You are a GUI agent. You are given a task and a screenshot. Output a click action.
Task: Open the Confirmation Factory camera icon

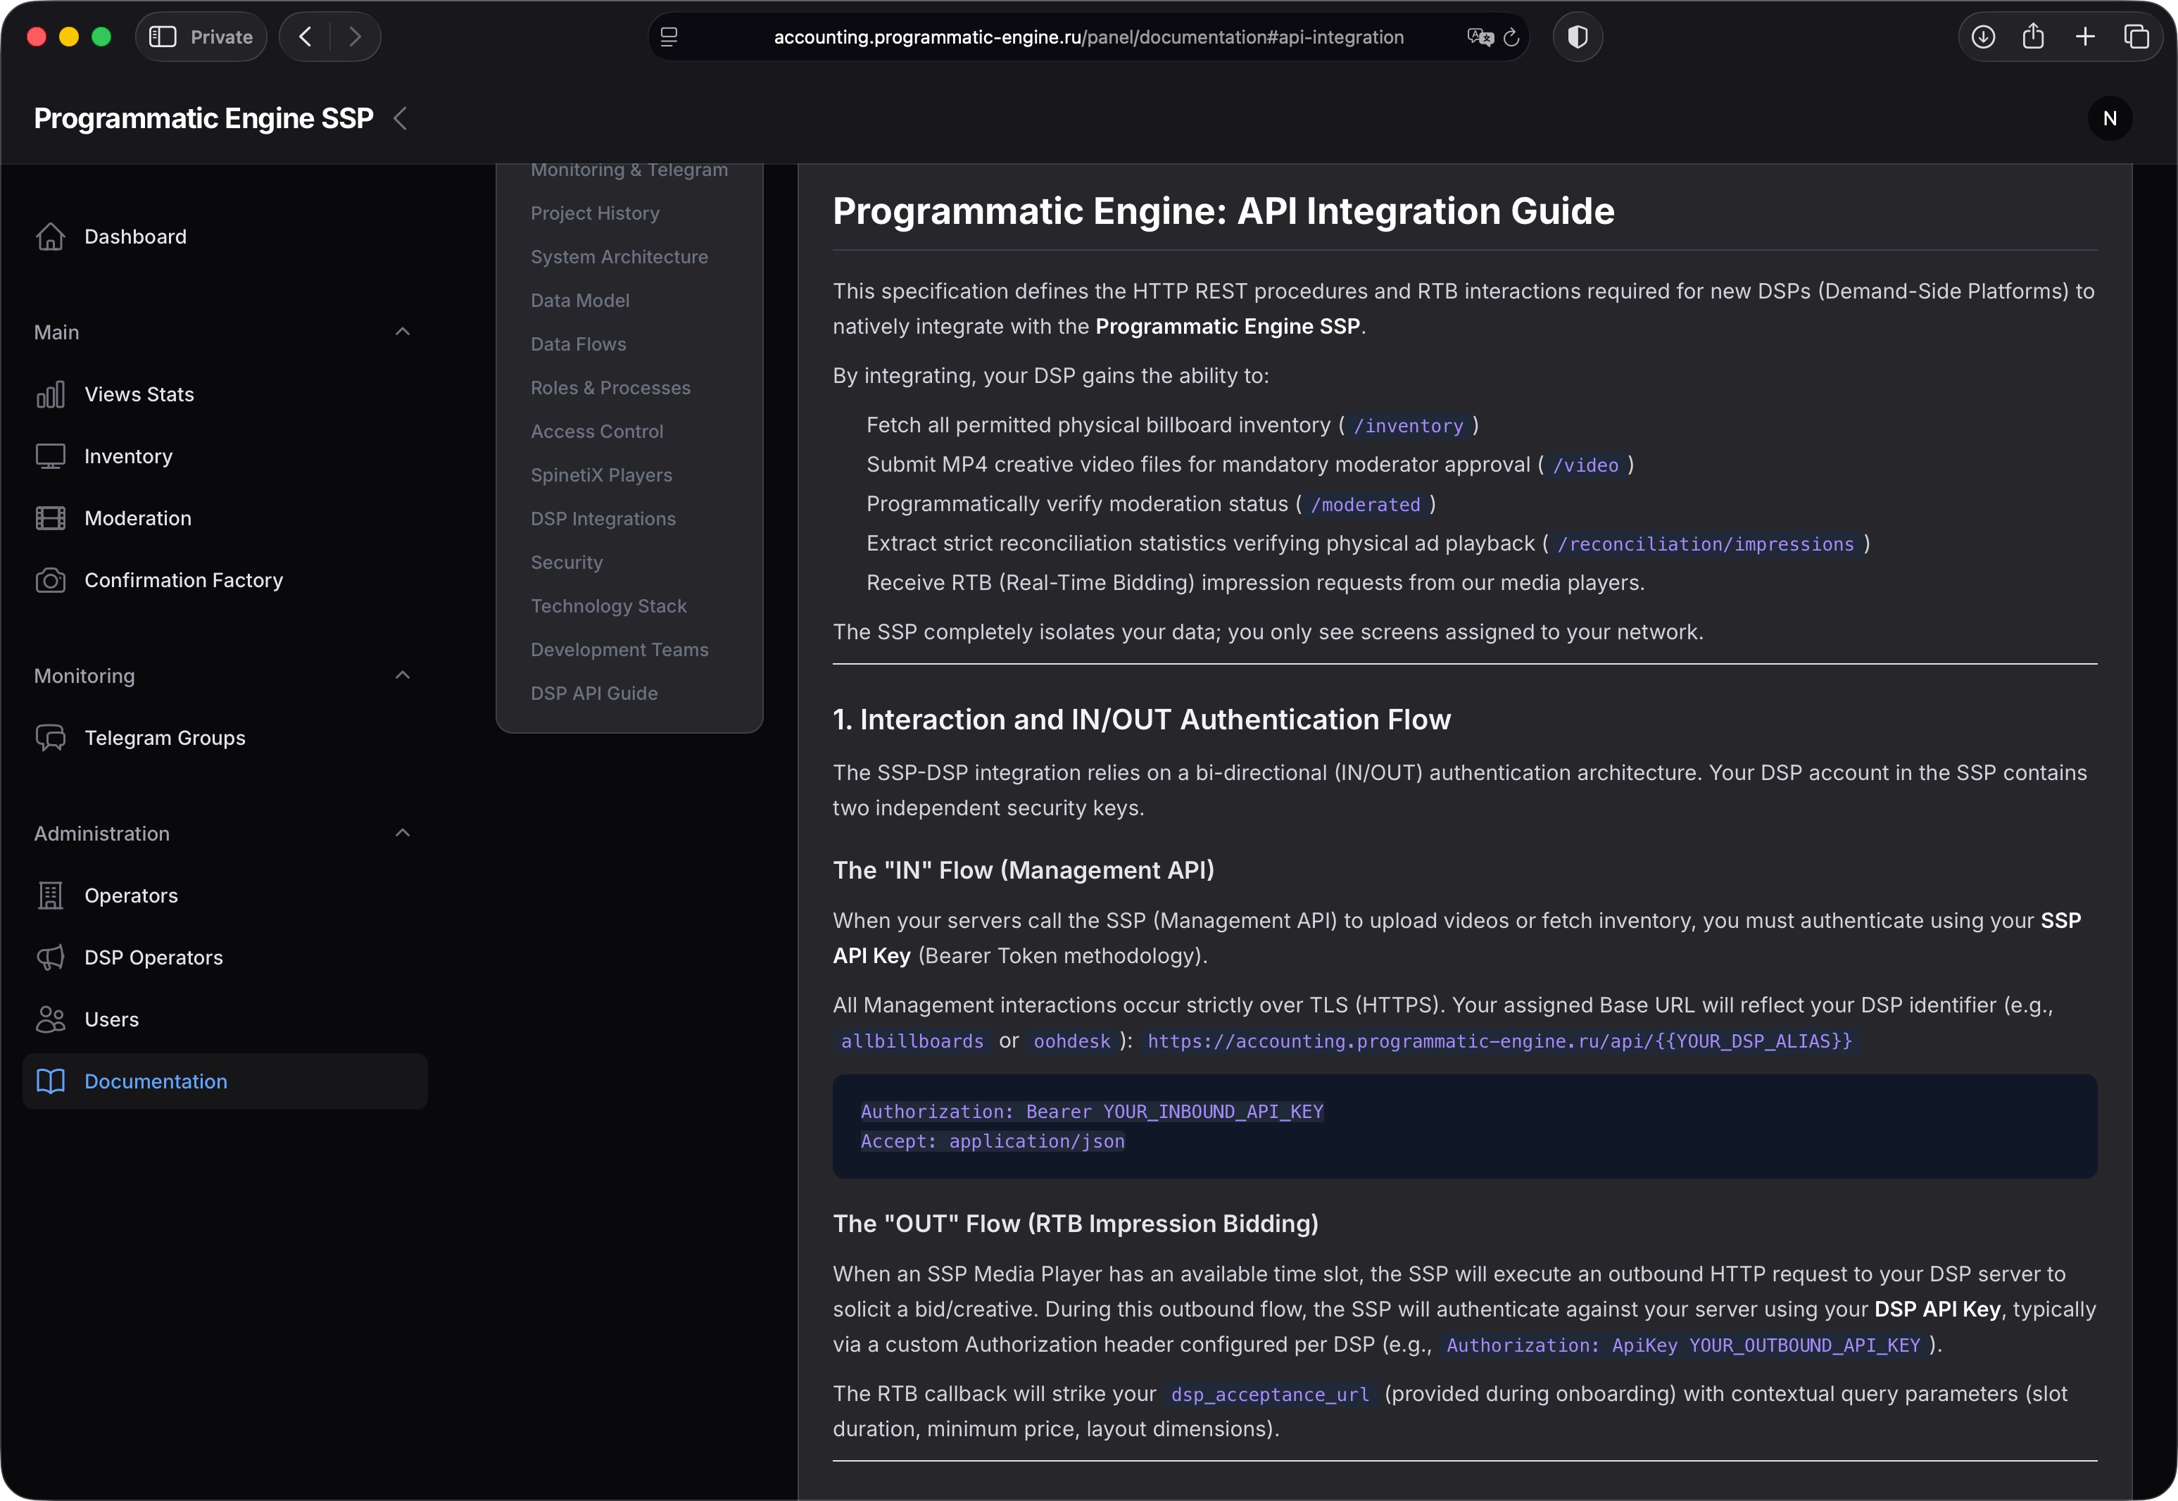[x=51, y=580]
